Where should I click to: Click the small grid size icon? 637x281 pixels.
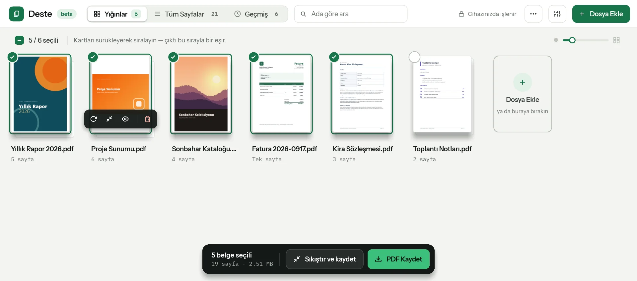tap(556, 40)
